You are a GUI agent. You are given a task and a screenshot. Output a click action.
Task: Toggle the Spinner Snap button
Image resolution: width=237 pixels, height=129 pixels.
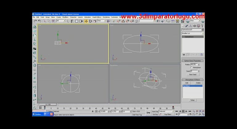point(132,21)
